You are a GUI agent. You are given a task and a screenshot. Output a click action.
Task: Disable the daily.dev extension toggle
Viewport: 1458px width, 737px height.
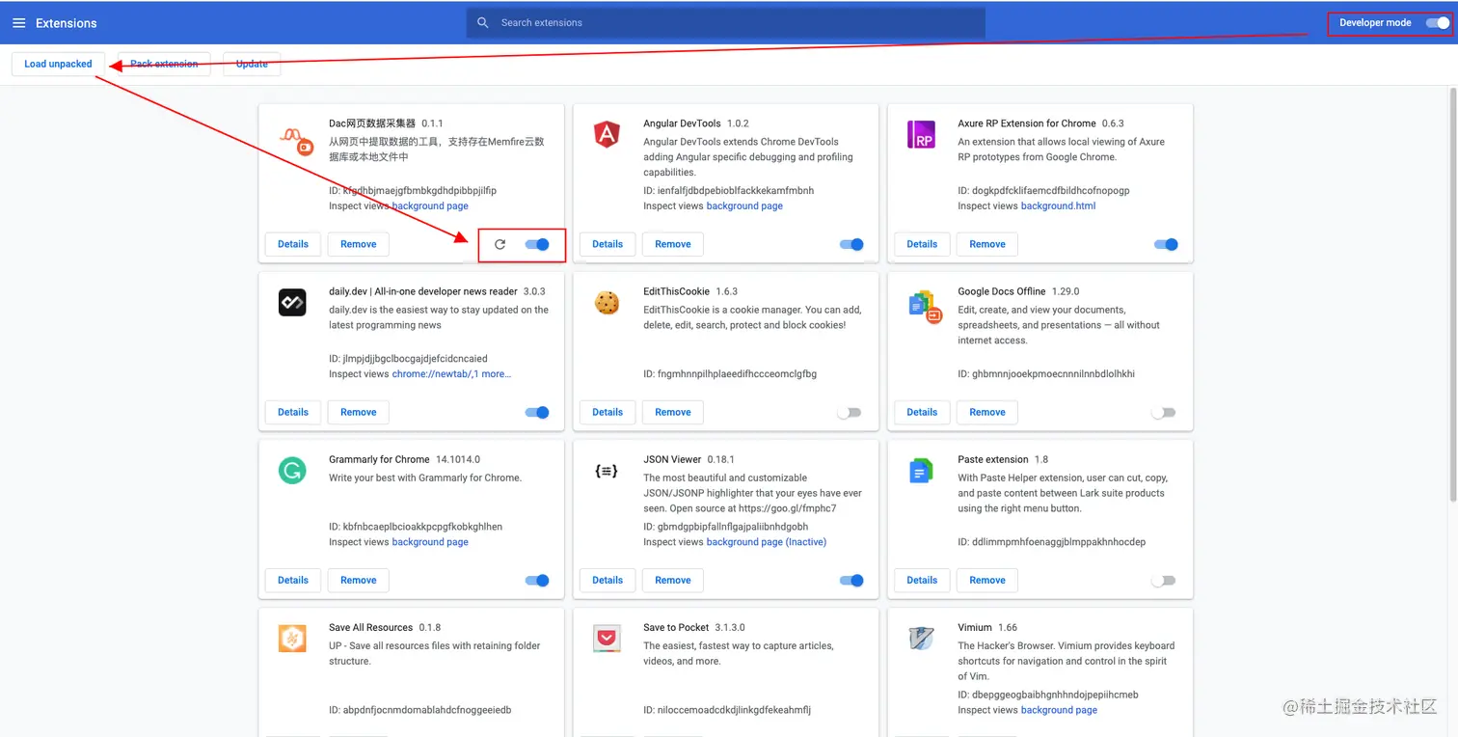click(x=537, y=412)
